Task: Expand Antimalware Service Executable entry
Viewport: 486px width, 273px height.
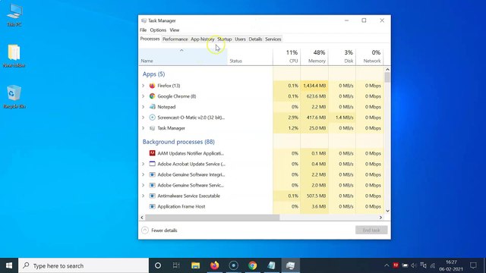Action: [144, 196]
